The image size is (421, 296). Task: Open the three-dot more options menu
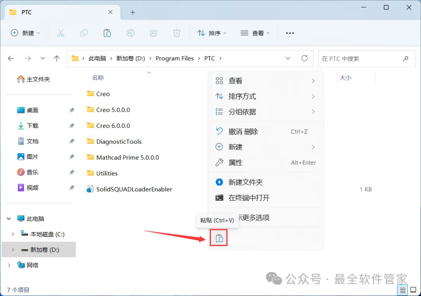tap(290, 33)
